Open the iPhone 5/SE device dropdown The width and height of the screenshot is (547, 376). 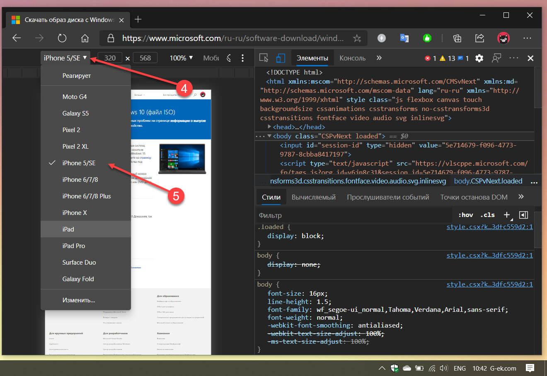[x=65, y=58]
